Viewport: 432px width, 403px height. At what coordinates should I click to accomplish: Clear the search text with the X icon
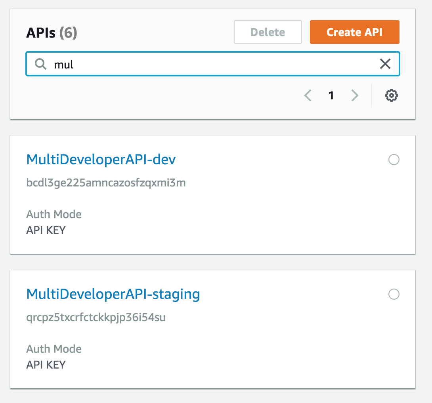click(385, 64)
